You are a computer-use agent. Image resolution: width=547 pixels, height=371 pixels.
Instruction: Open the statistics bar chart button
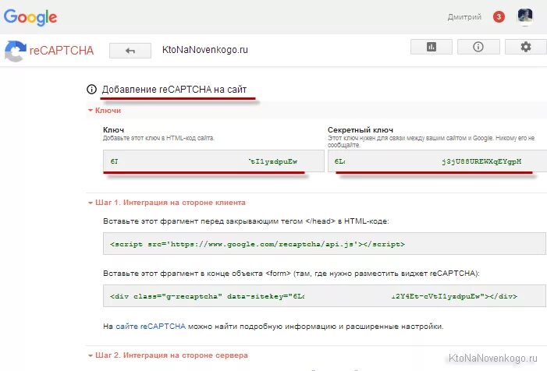[432, 47]
